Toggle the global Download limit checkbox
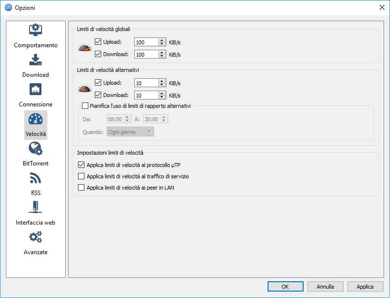The width and height of the screenshot is (390, 298). coord(98,54)
